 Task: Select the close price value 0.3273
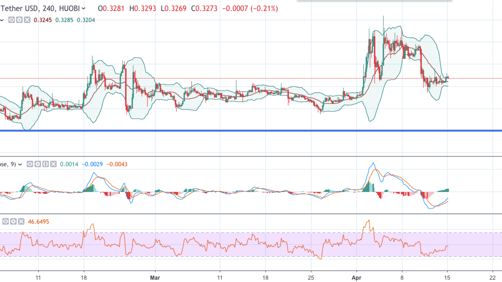click(x=207, y=8)
